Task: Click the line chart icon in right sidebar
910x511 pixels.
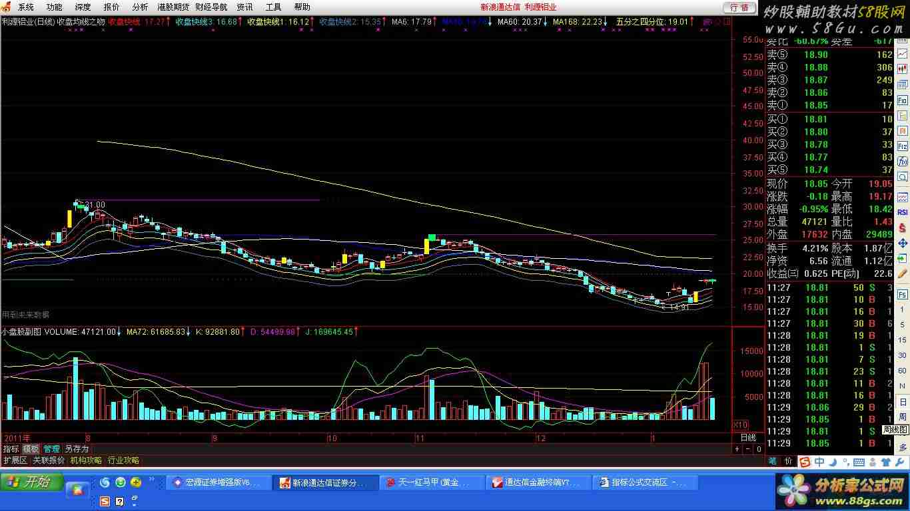Action: [903, 53]
